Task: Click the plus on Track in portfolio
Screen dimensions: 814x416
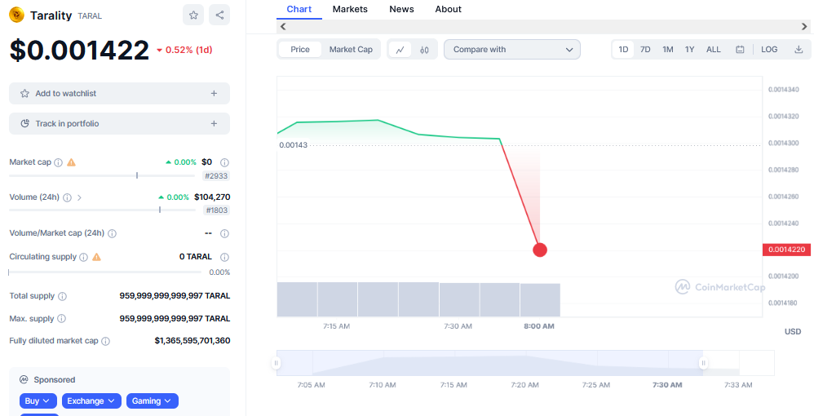Action: (214, 124)
